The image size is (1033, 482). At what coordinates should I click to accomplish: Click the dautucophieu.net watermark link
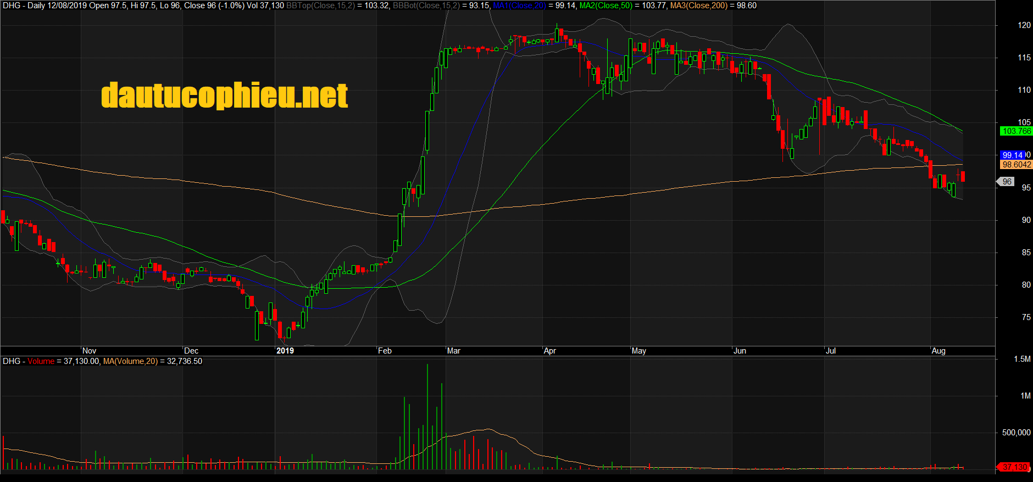point(224,96)
